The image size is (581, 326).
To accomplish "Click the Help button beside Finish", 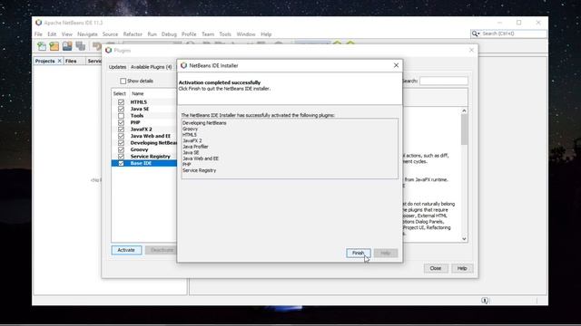I will click(386, 253).
